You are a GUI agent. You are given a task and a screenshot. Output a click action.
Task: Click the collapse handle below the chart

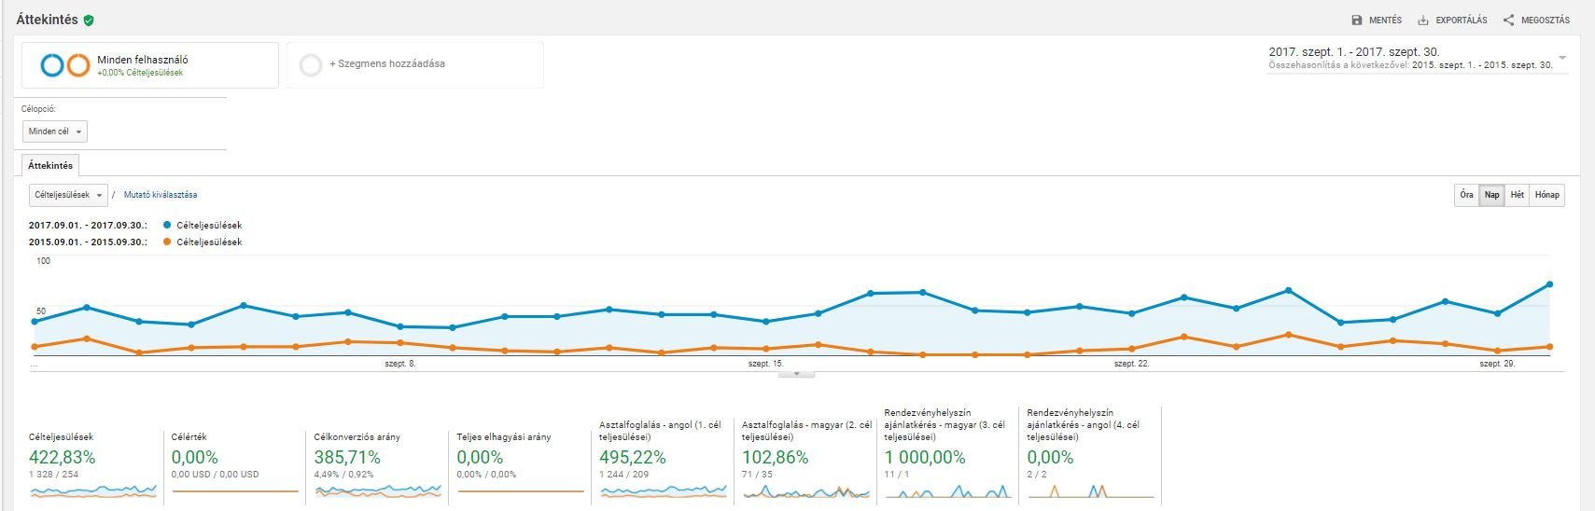(x=796, y=374)
